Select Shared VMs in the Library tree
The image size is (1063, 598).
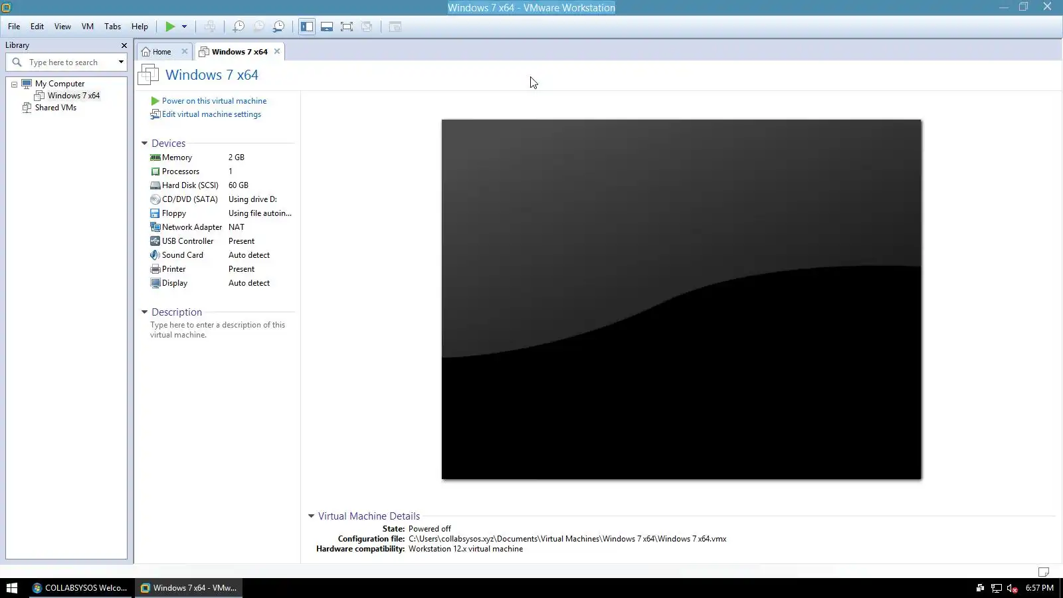(56, 108)
